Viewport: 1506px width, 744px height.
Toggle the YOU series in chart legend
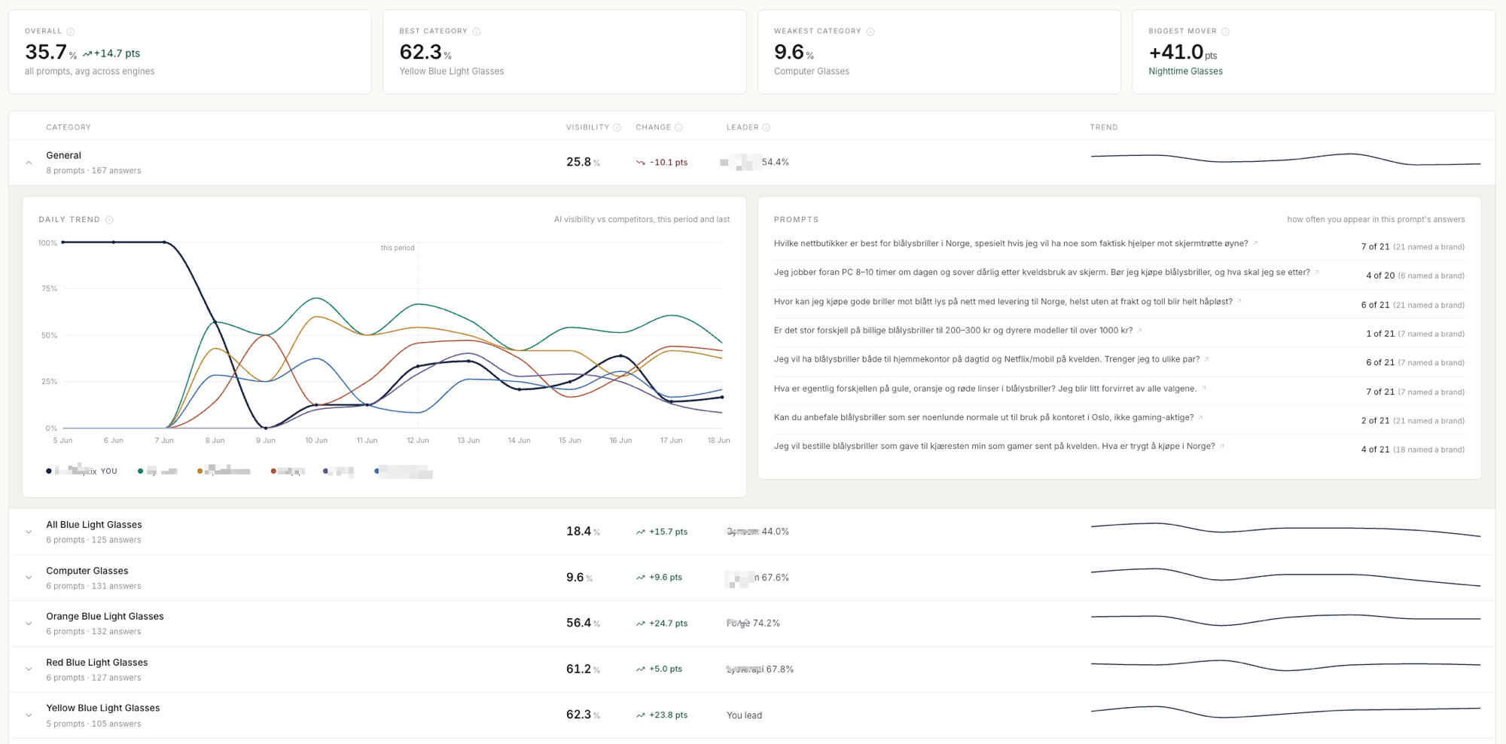click(82, 471)
